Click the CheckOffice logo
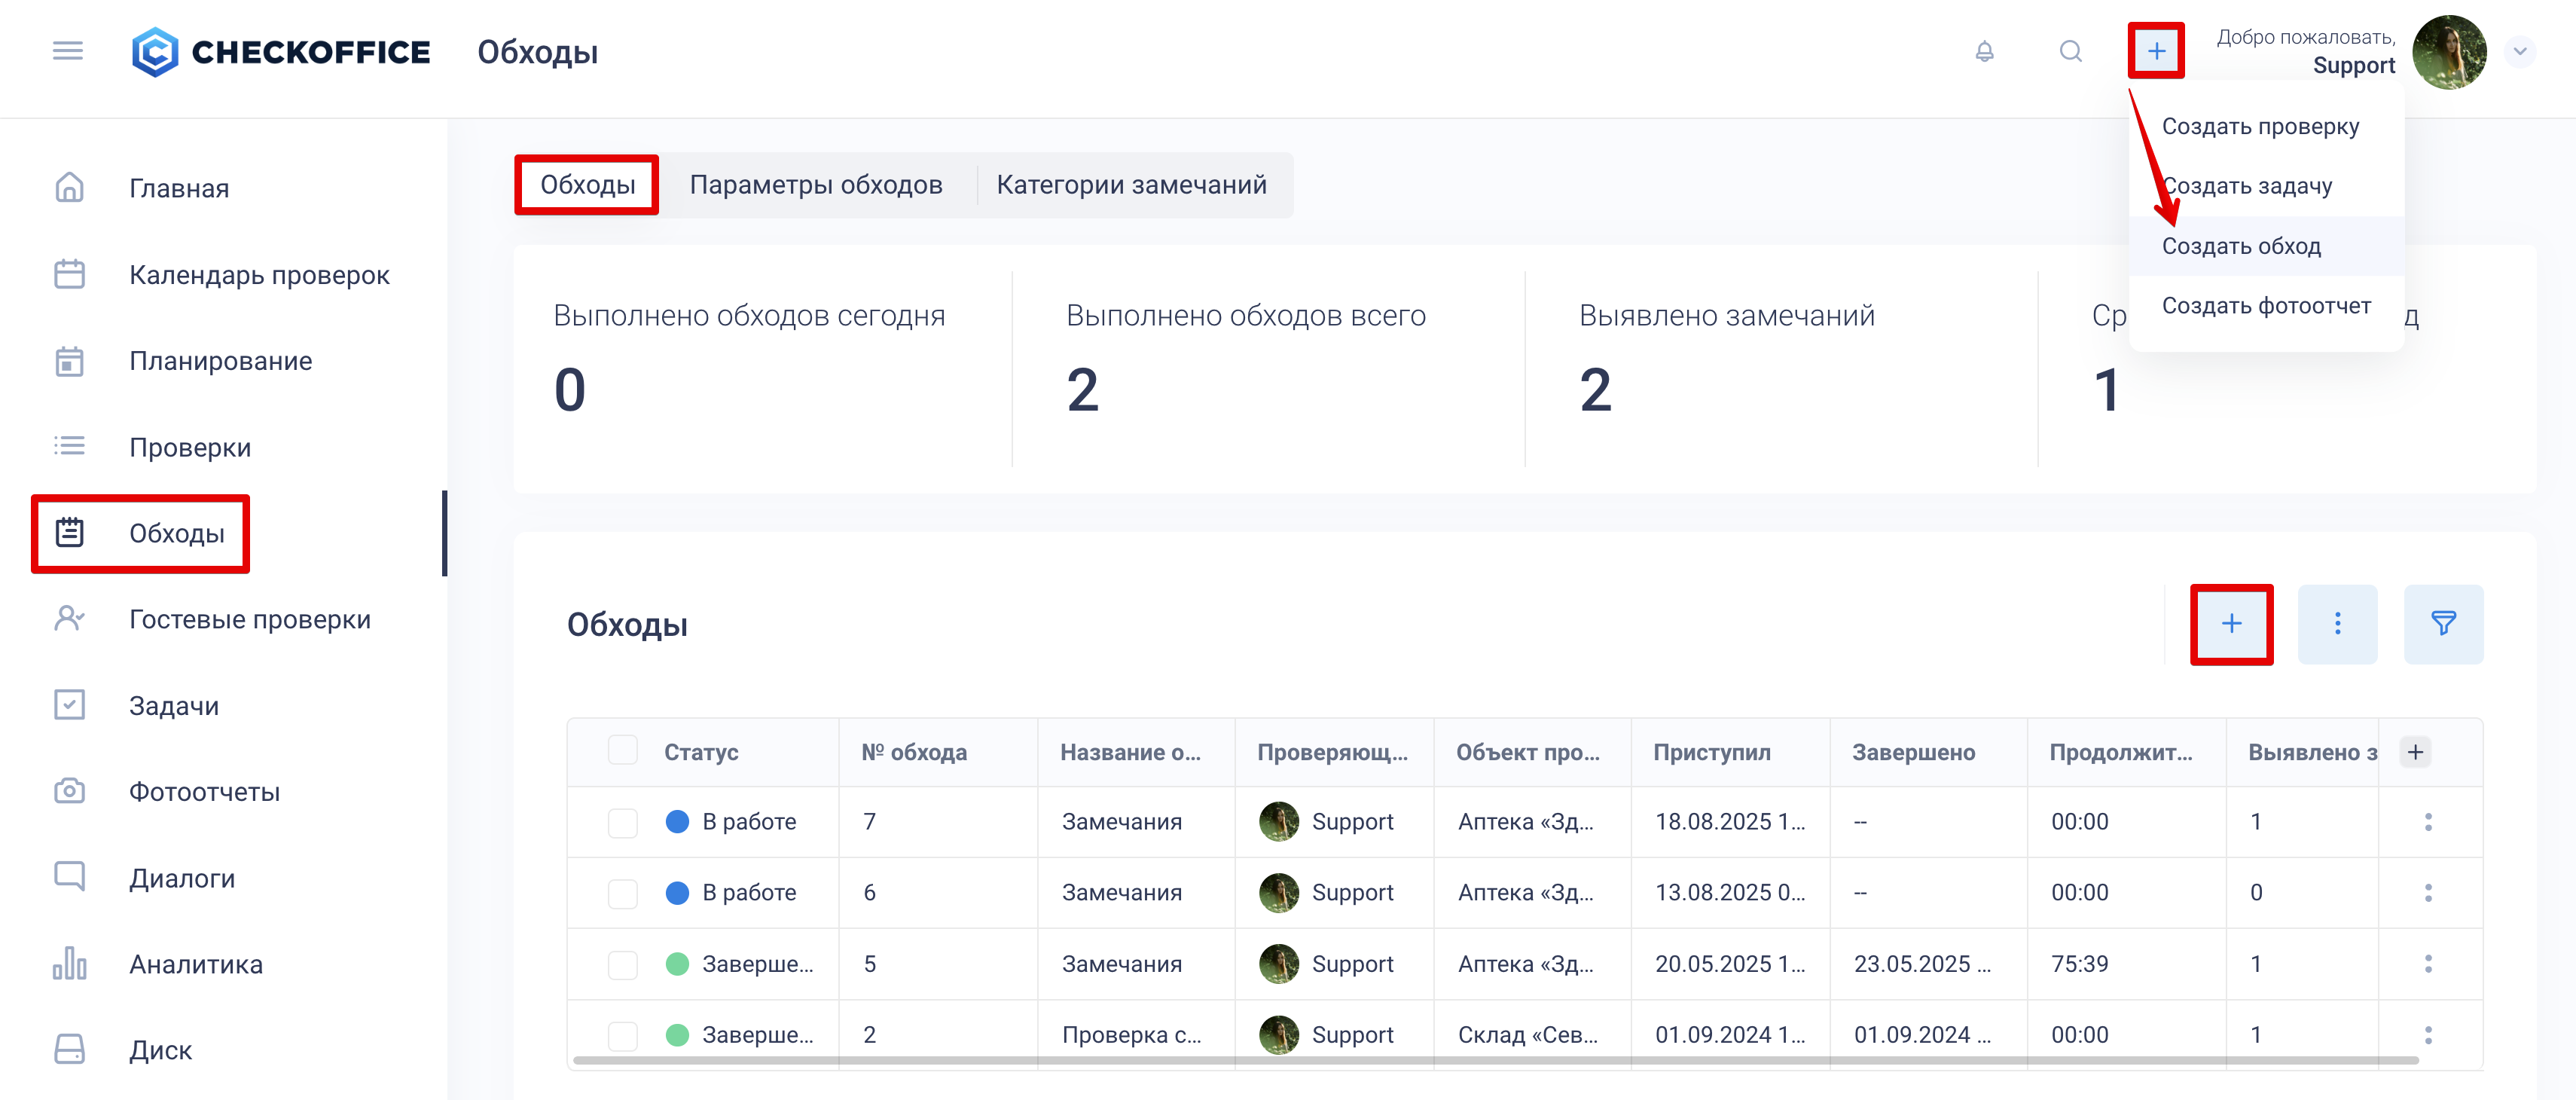 coord(281,52)
